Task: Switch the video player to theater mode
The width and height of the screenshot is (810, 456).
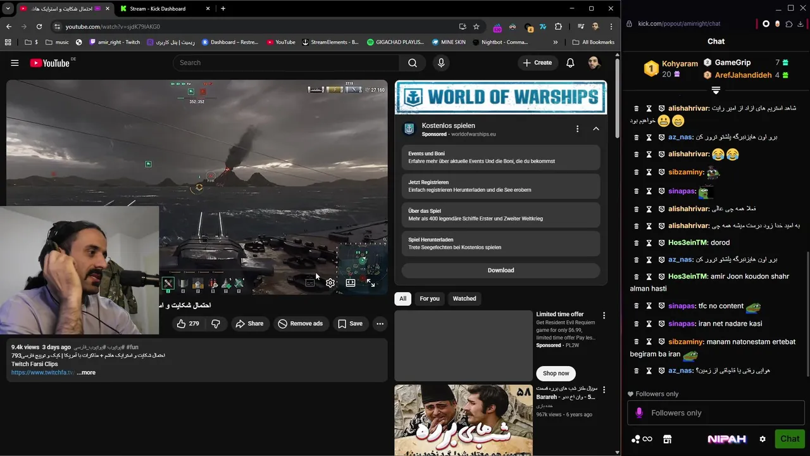Action: click(x=351, y=283)
